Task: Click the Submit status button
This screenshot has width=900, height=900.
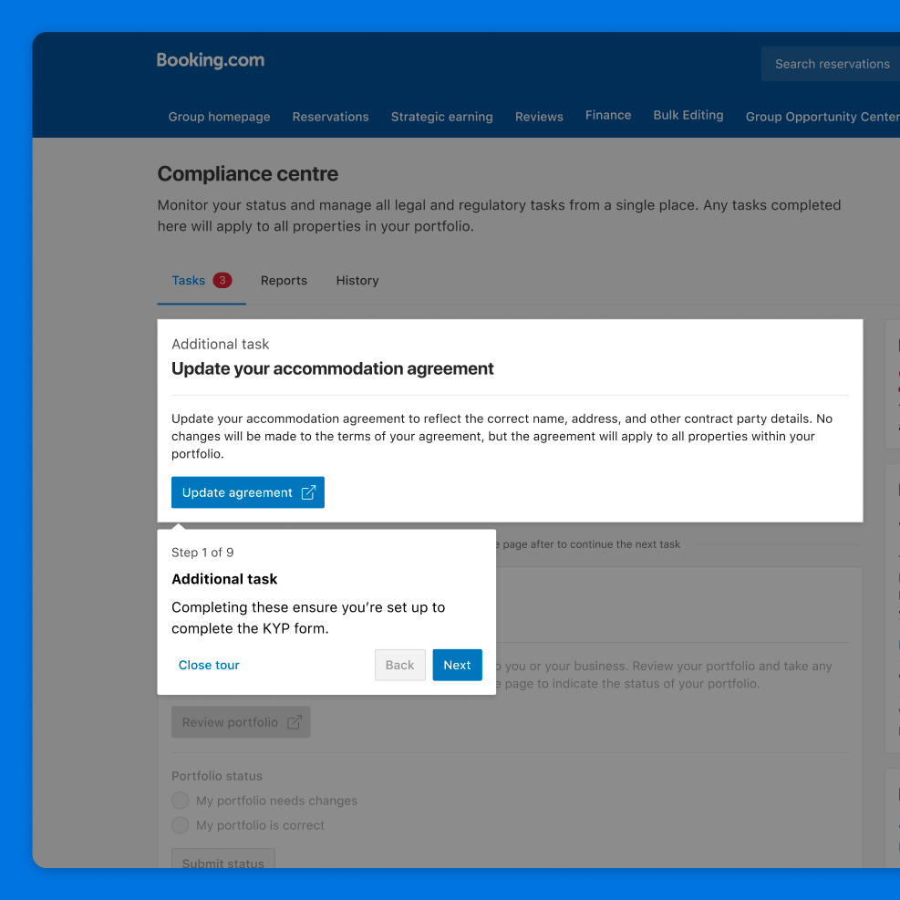Action: click(223, 859)
